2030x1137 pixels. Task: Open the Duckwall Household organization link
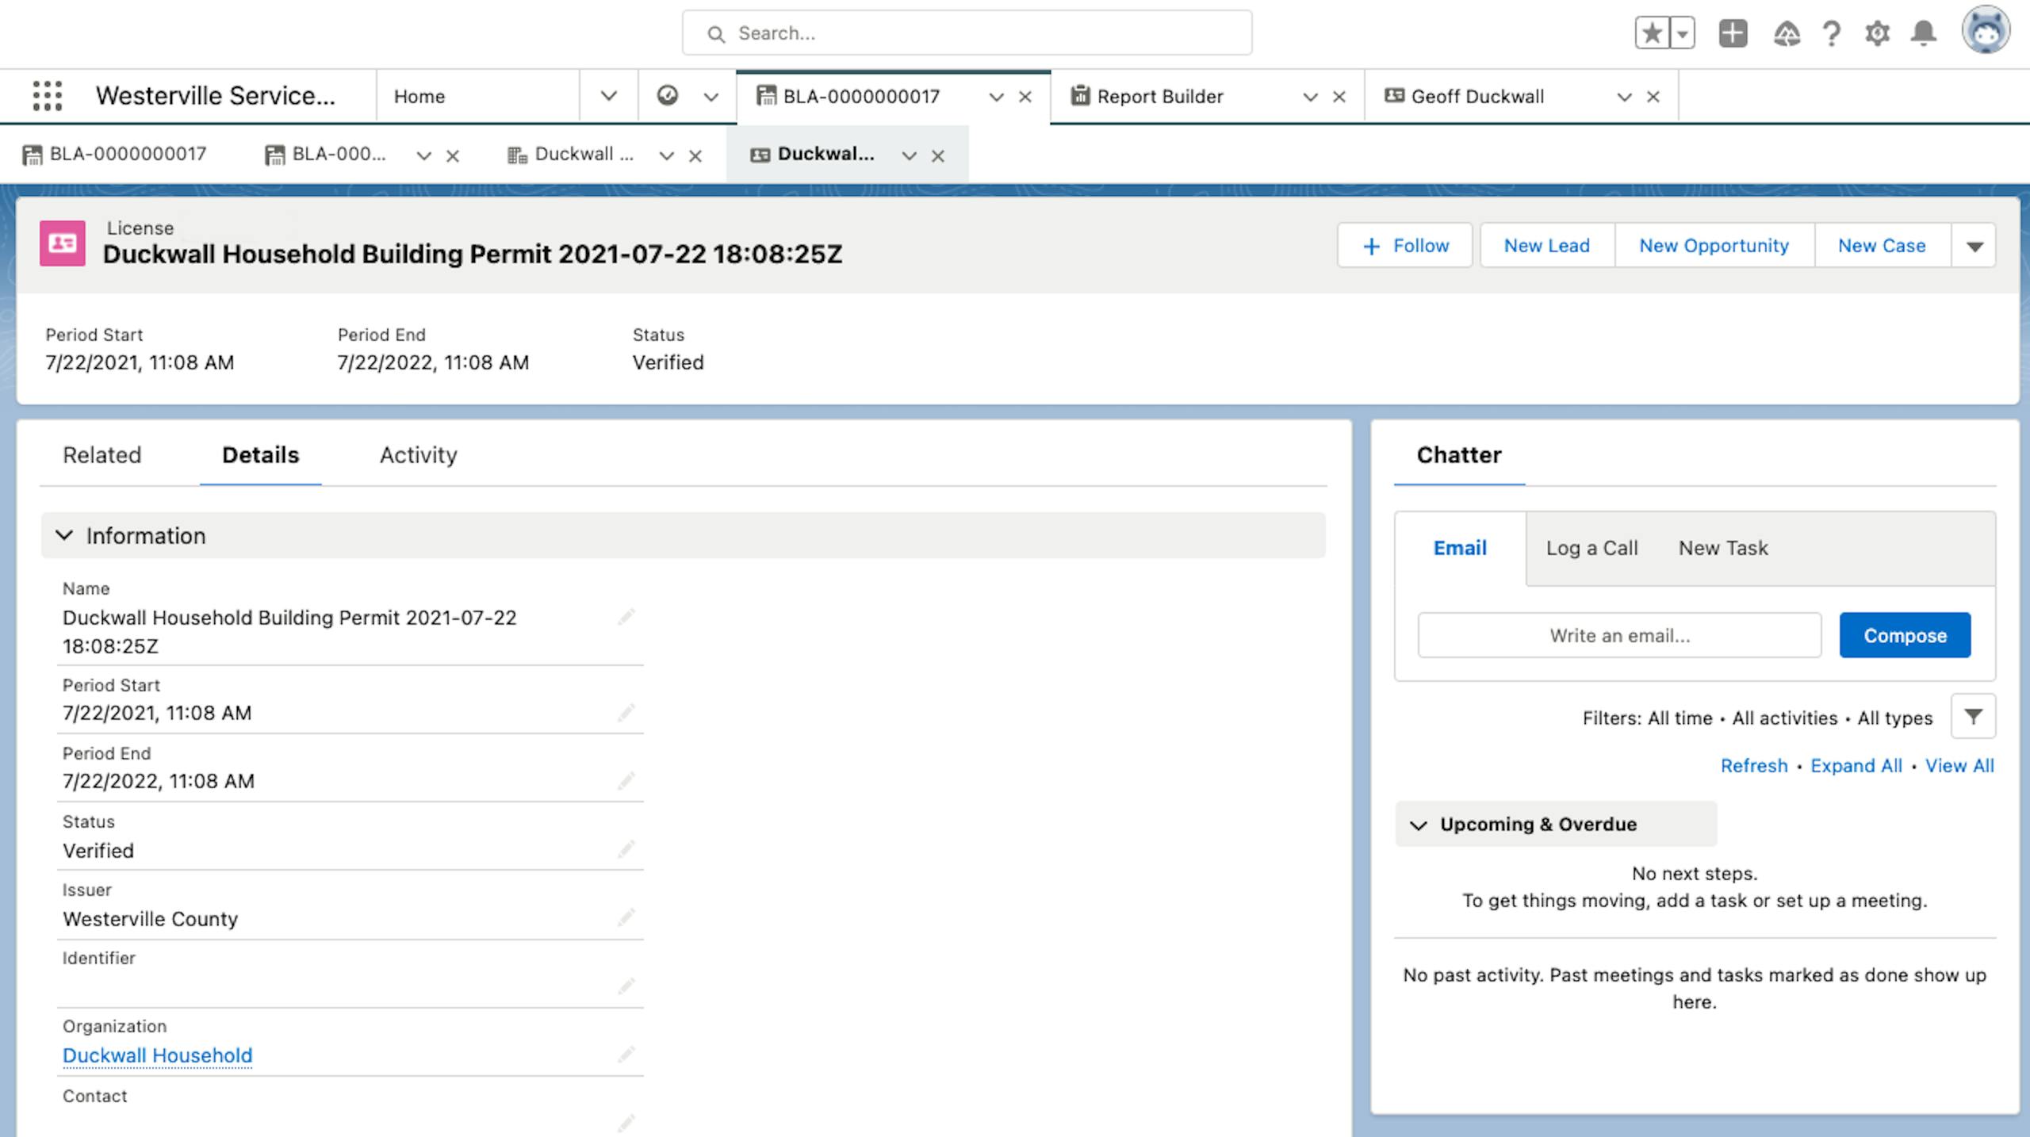tap(157, 1055)
